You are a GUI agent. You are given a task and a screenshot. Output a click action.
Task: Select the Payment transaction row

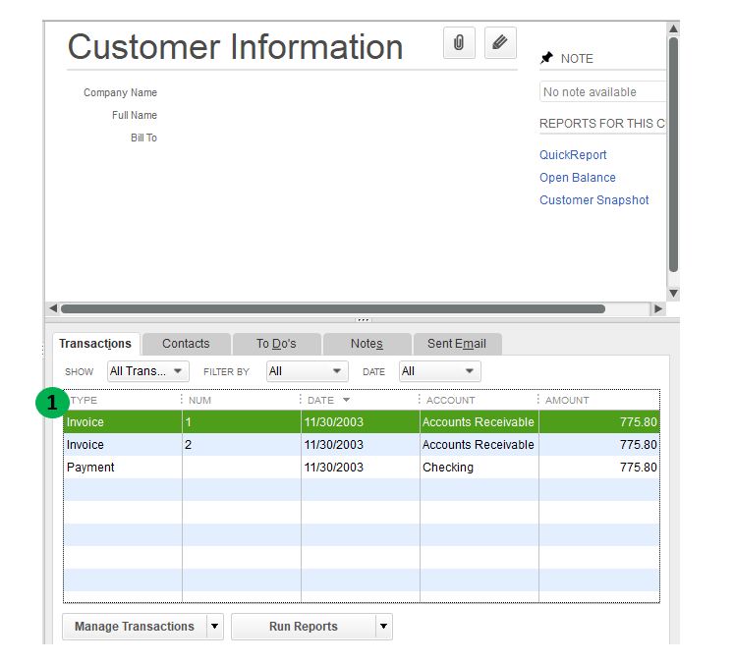[362, 467]
